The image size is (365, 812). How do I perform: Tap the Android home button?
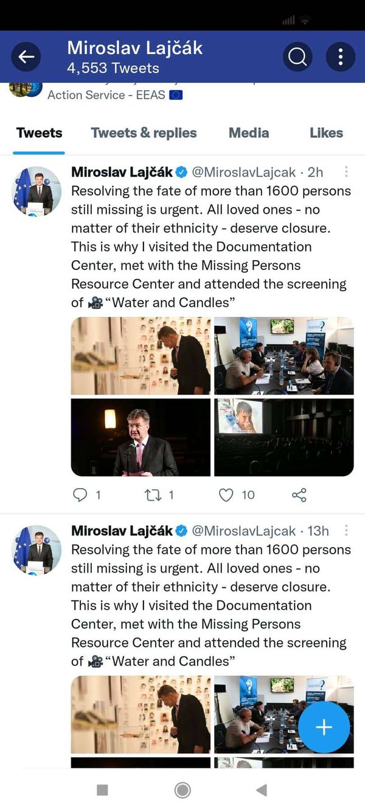tap(182, 790)
